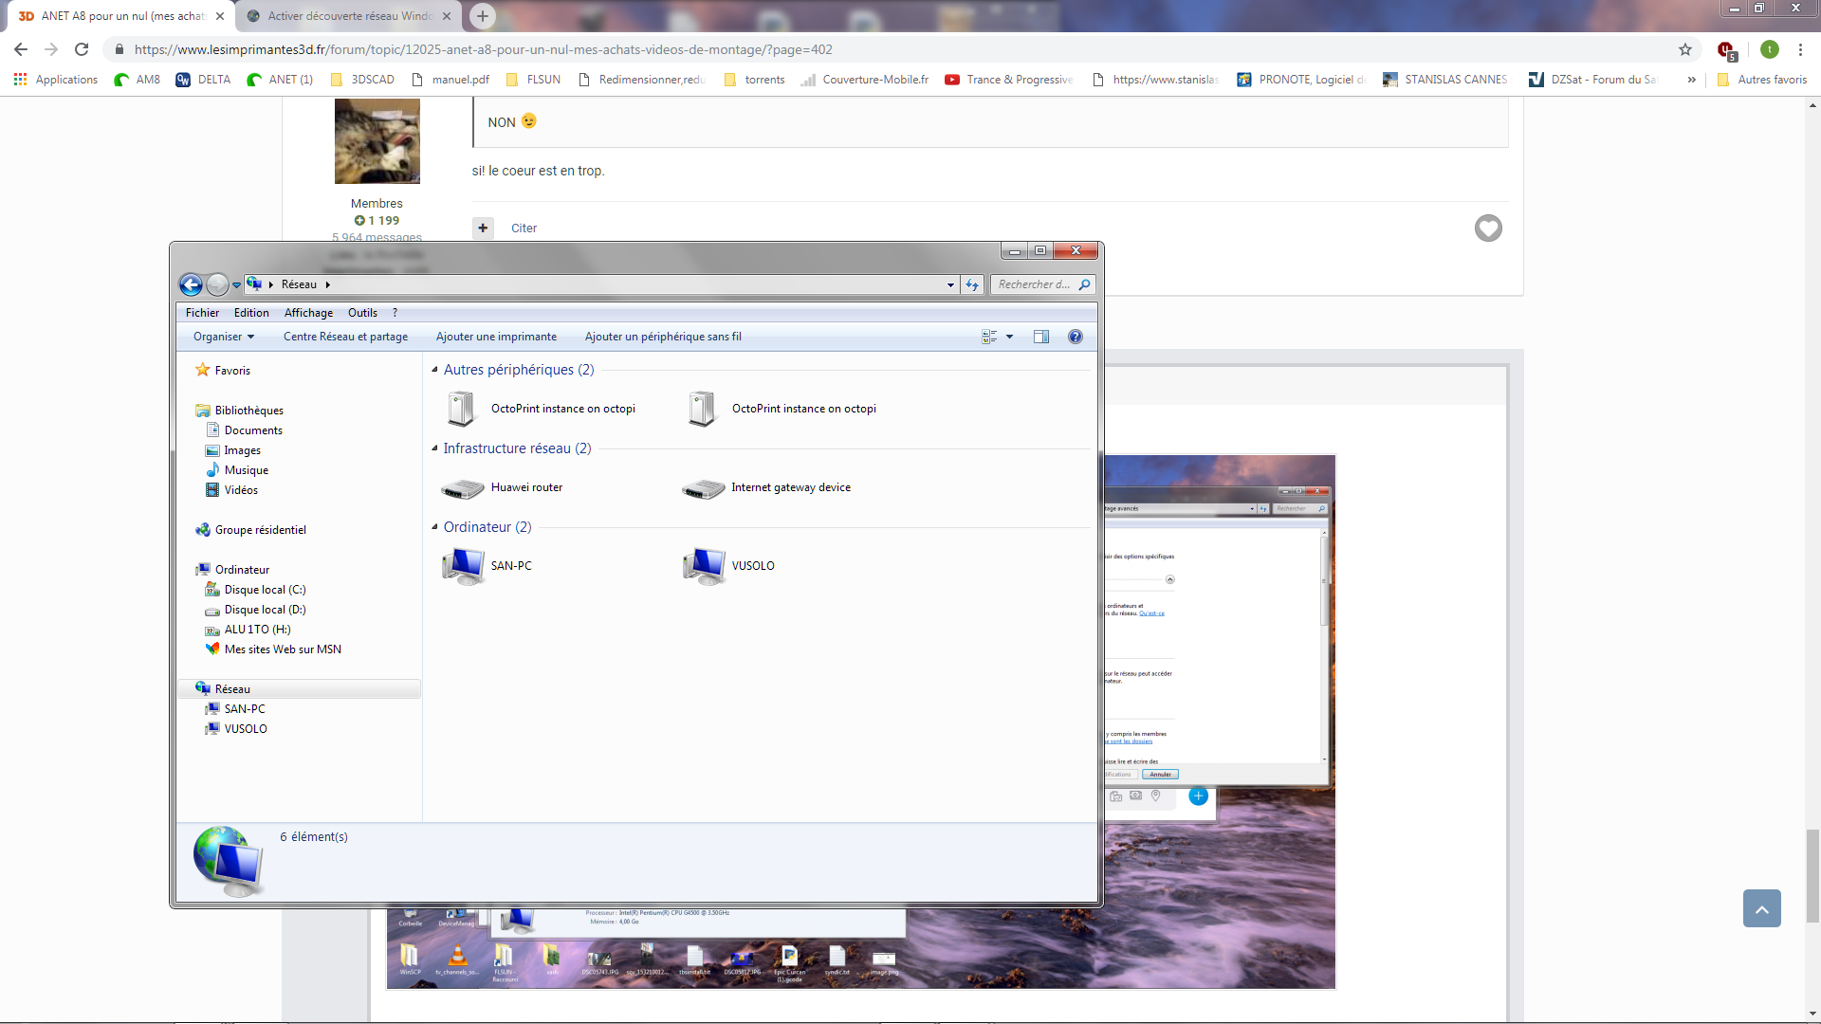
Task: Select the SAN-PC computer icon in main pane
Action: [x=464, y=566]
